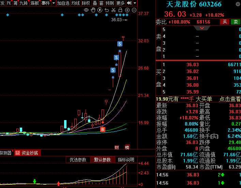Image resolution: width=241 pixels, height=188 pixels.
Task: Toggle chart visibility with the eye icon
Action: (x=86, y=10)
